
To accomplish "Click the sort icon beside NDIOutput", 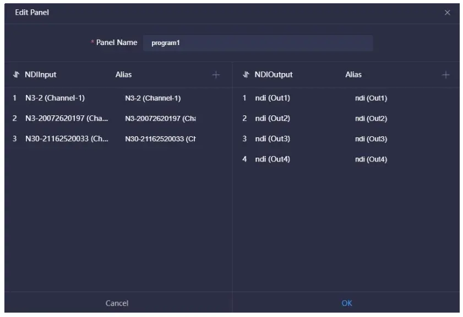I will (246, 75).
